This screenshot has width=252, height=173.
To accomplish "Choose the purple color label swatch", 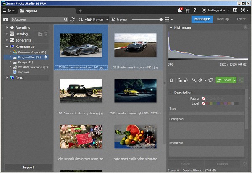I will [226, 103].
